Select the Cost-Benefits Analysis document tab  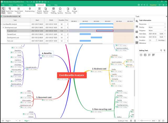coord(10,16)
